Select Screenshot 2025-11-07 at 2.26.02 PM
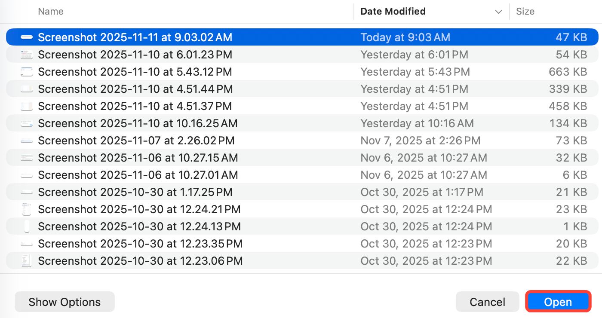The height and width of the screenshot is (318, 602). (x=136, y=141)
